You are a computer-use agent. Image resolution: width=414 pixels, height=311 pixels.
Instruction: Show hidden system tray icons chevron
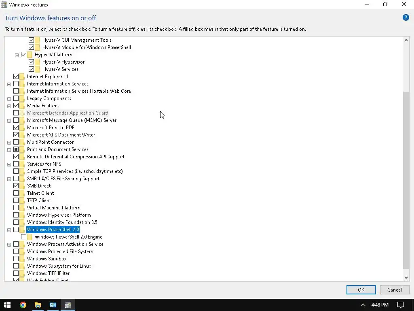[363, 305]
